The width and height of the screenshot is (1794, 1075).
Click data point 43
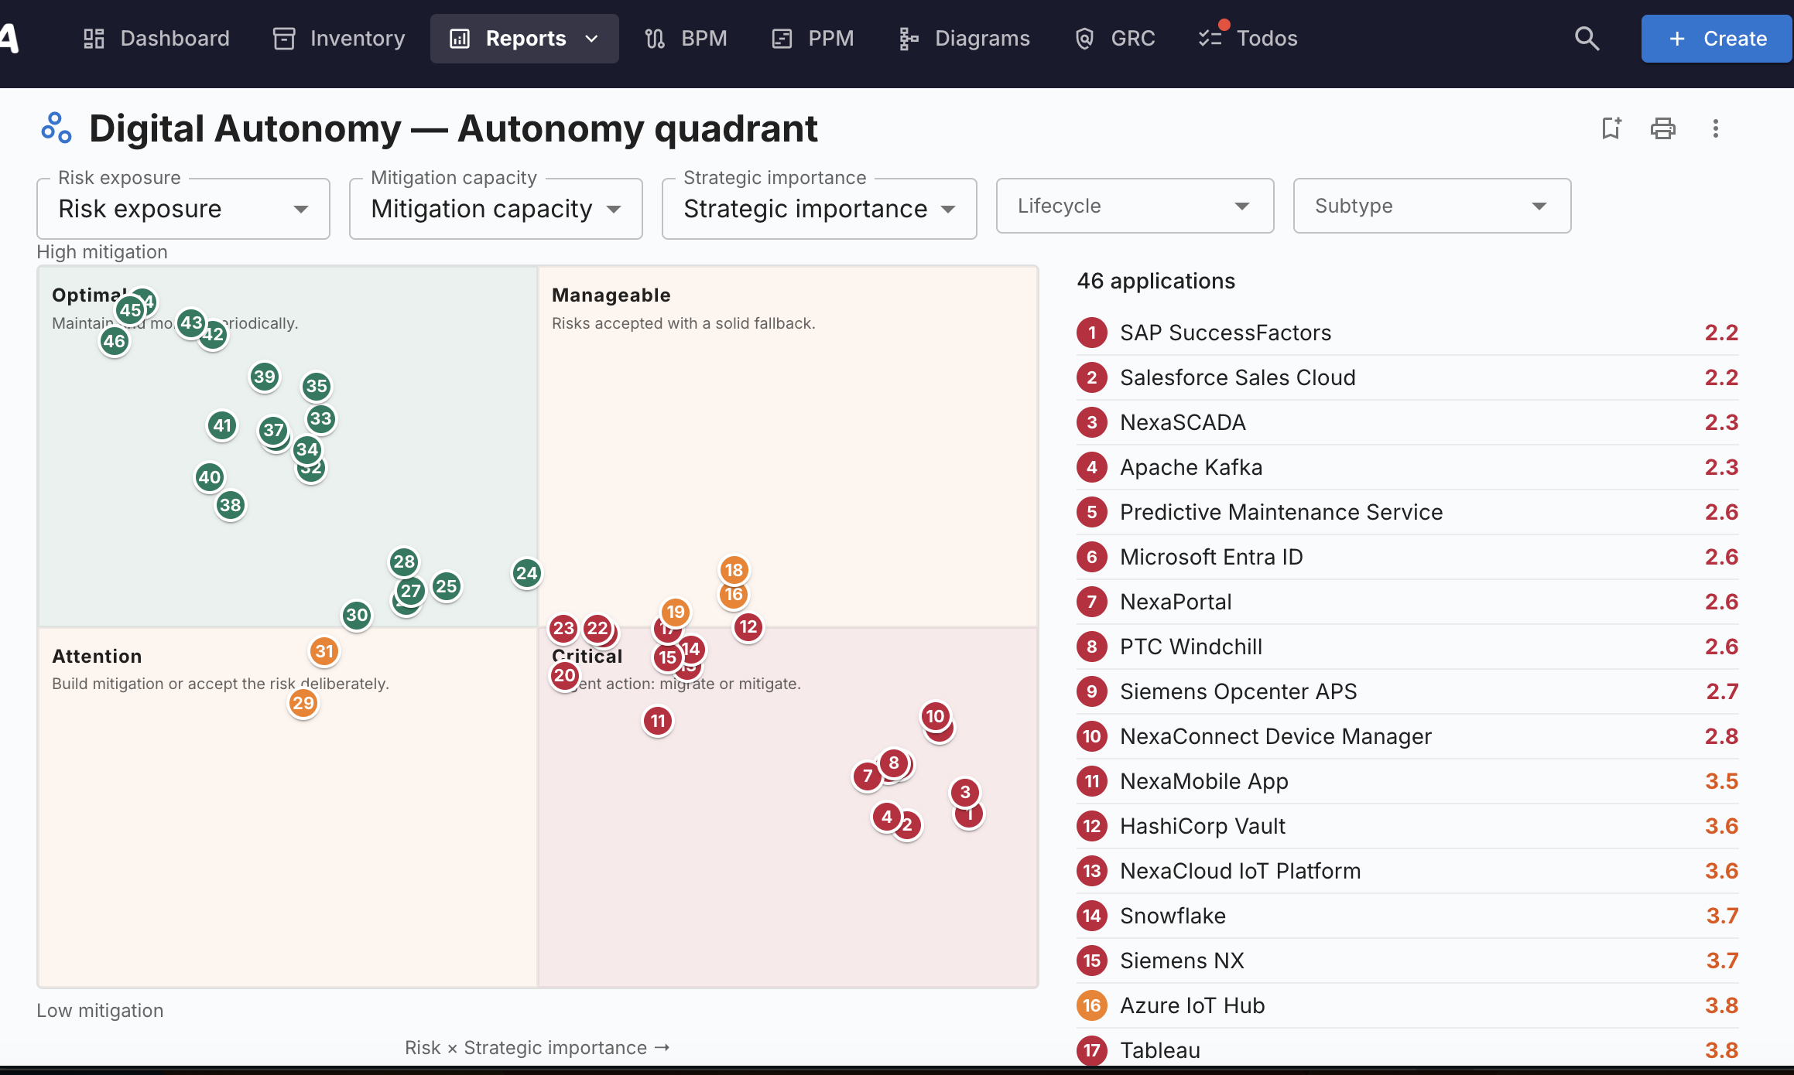(x=191, y=322)
